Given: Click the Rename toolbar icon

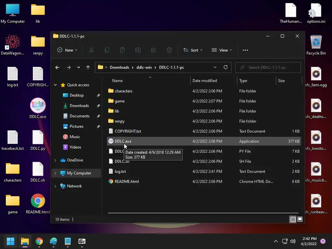Looking at the screenshot, I should point(138,50).
